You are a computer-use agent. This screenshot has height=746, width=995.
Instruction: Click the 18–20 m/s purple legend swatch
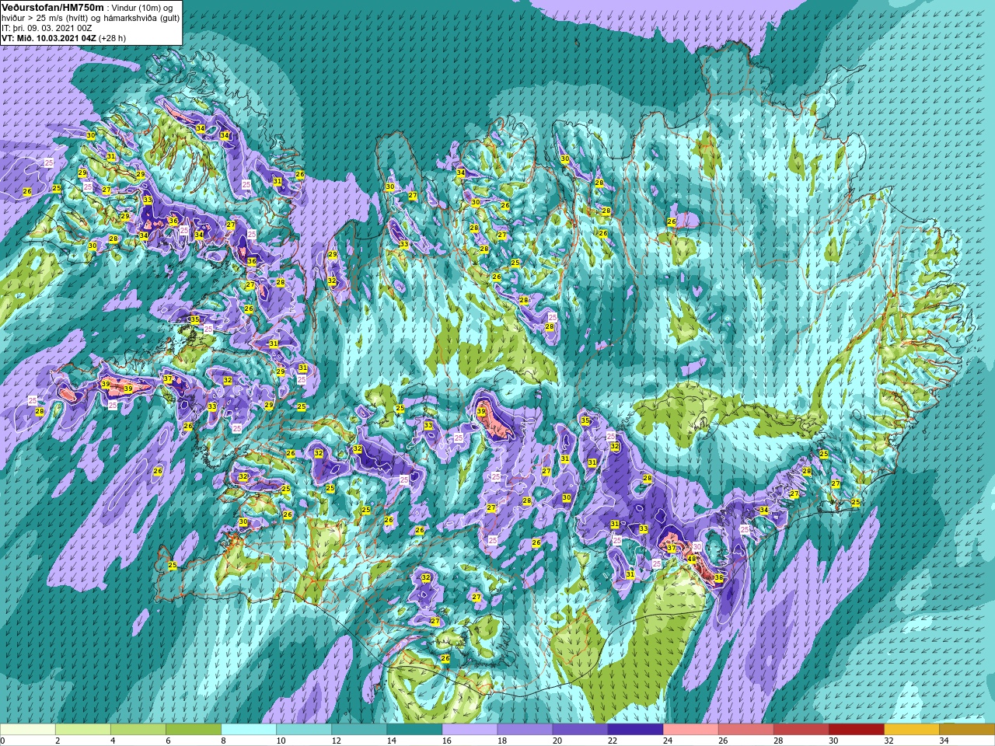coord(525,730)
